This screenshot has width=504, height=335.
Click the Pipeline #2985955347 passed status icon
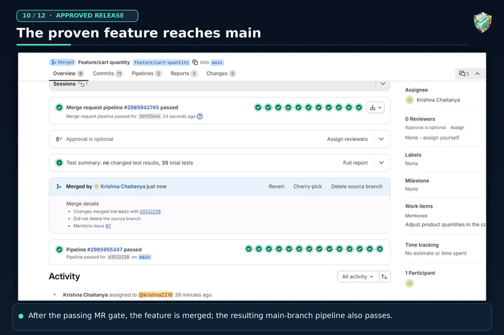tap(59, 250)
